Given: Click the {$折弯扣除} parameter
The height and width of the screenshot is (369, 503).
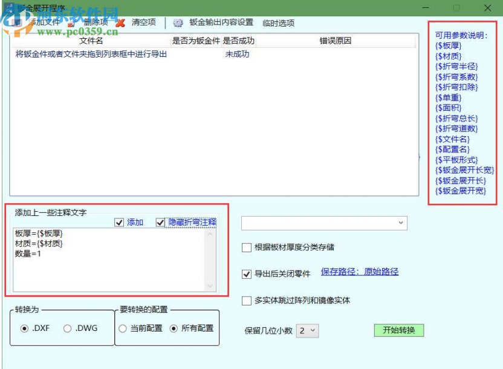Looking at the screenshot, I should pyautogui.click(x=456, y=87).
